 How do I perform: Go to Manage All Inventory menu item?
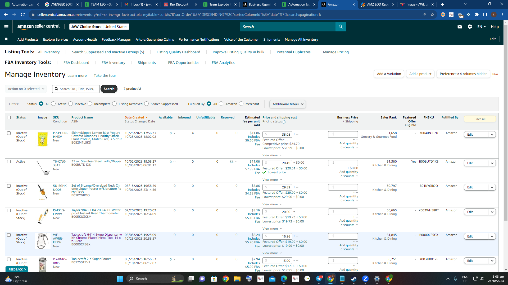point(301,39)
